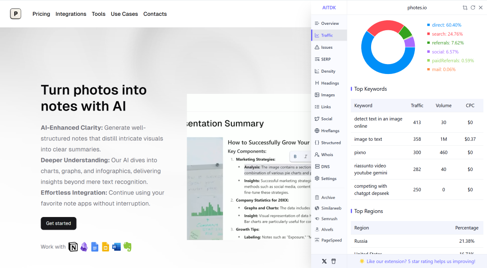Click the Russia region row
This screenshot has height=268, width=487.
pos(417,241)
